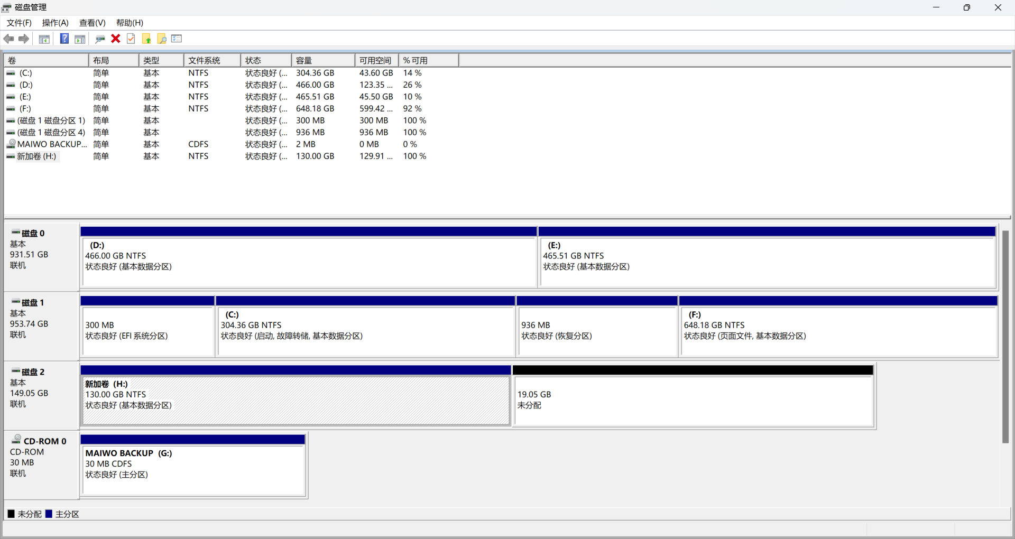The width and height of the screenshot is (1015, 539).
Task: Click the red X delete toolbar icon
Action: click(x=116, y=39)
